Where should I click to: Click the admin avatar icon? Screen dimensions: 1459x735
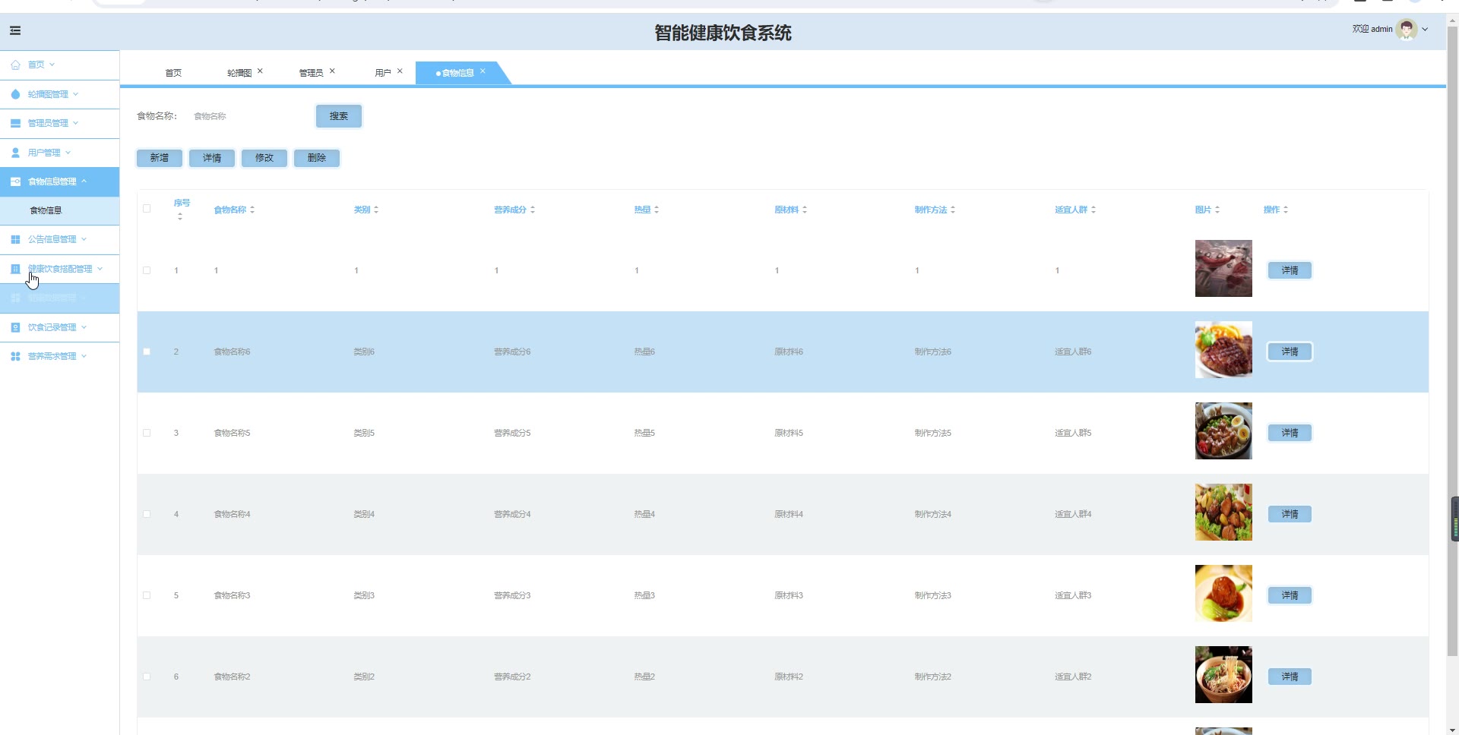pyautogui.click(x=1407, y=30)
